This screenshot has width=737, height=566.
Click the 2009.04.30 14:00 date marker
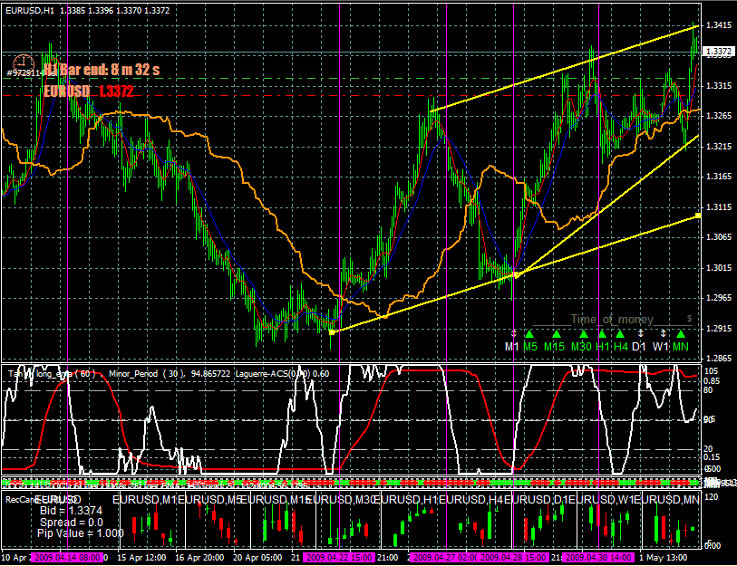(598, 558)
